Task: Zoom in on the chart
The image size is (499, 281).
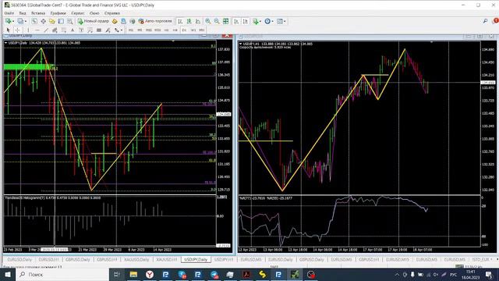Action: pyautogui.click(x=208, y=21)
